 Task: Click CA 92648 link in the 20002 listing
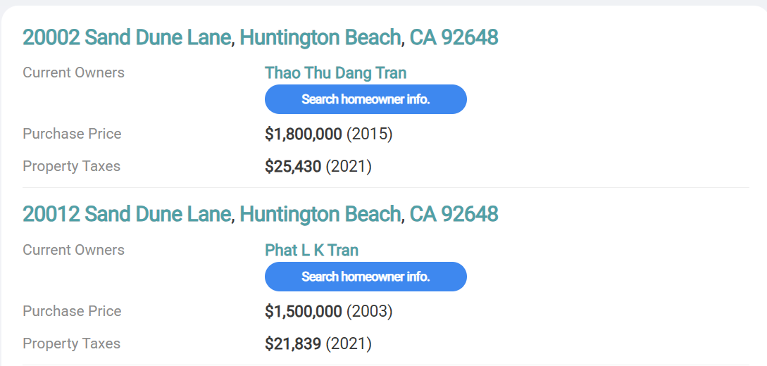454,37
